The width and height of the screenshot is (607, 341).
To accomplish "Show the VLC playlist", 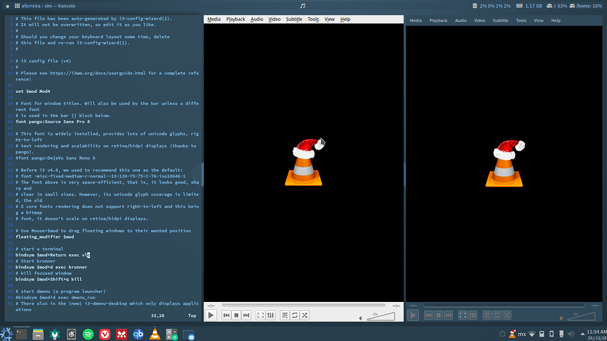I will pyautogui.click(x=284, y=315).
